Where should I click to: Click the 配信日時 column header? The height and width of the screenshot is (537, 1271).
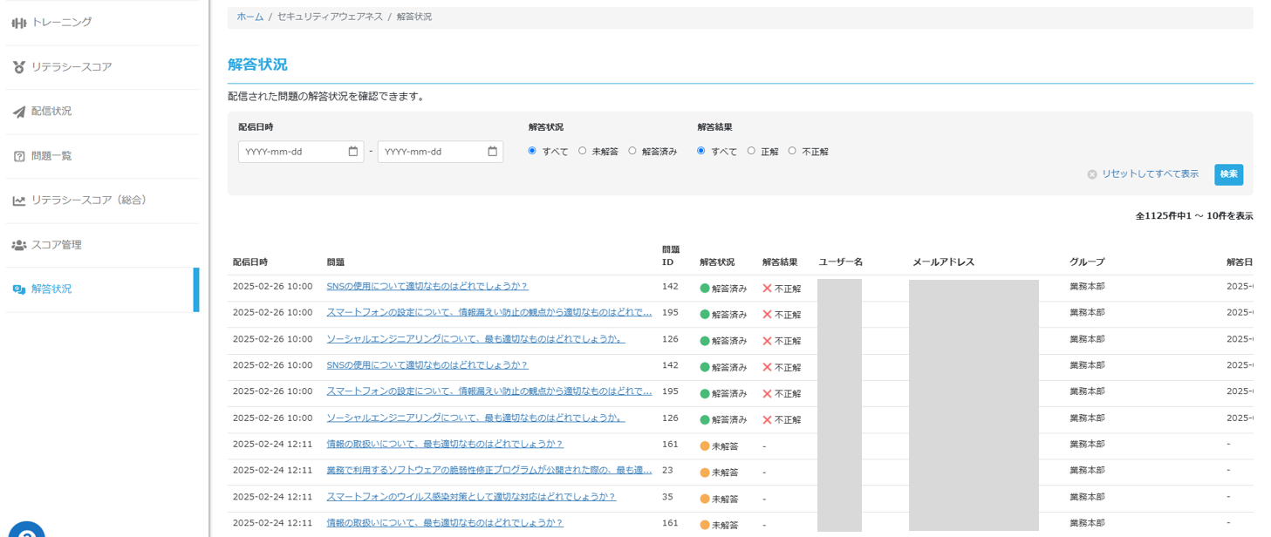250,262
